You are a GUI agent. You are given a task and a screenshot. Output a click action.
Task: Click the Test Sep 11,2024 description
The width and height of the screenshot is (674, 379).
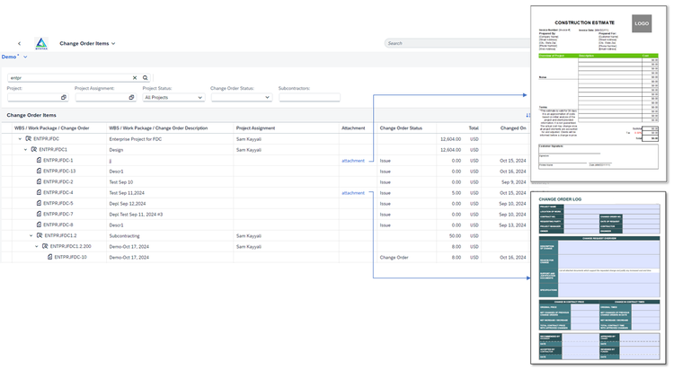tap(127, 193)
